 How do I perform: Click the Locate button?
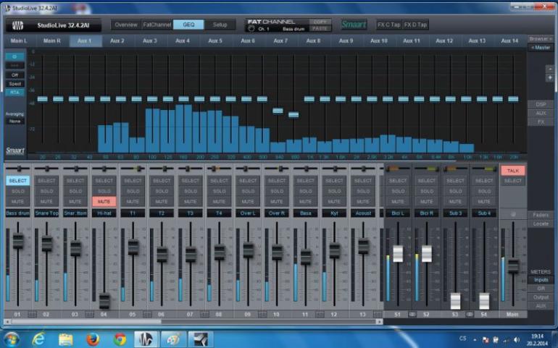tap(541, 224)
